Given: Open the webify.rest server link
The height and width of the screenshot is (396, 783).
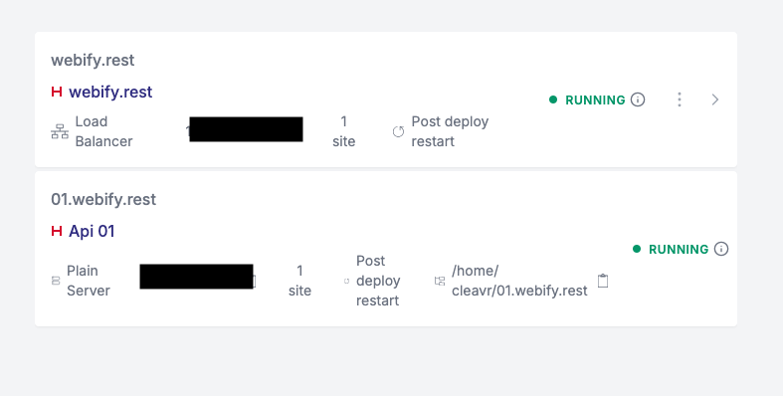Looking at the screenshot, I should [x=110, y=92].
